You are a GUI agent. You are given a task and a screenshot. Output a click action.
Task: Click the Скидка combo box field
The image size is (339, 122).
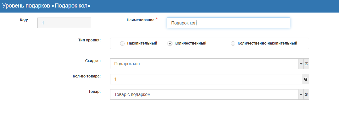[204, 64]
